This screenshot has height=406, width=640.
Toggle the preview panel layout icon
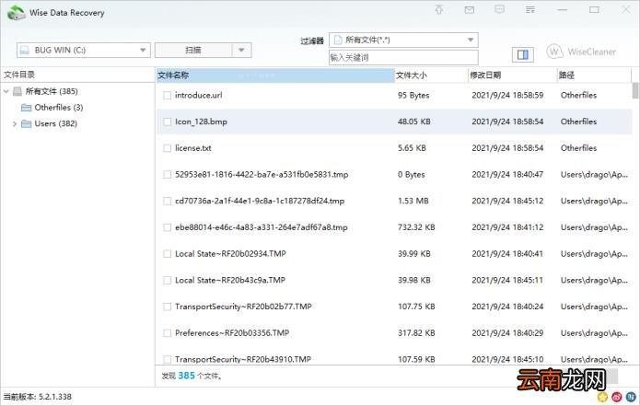(523, 54)
